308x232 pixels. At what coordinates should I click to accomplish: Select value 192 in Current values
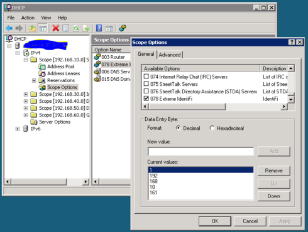click(201, 176)
